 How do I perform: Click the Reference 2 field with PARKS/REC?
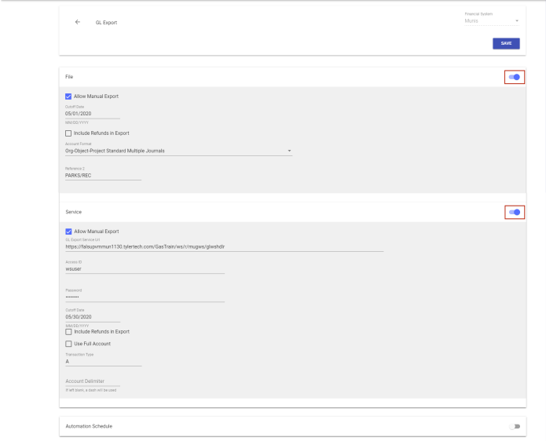click(102, 175)
